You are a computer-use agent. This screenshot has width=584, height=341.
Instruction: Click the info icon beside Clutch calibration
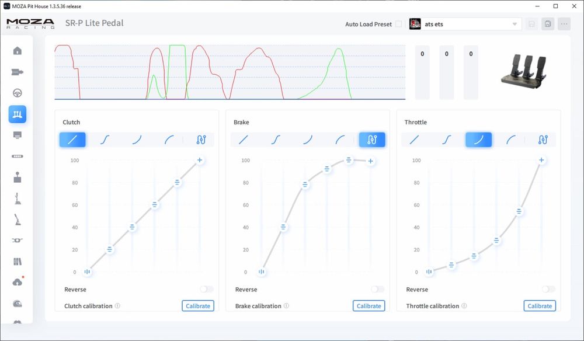click(x=117, y=305)
